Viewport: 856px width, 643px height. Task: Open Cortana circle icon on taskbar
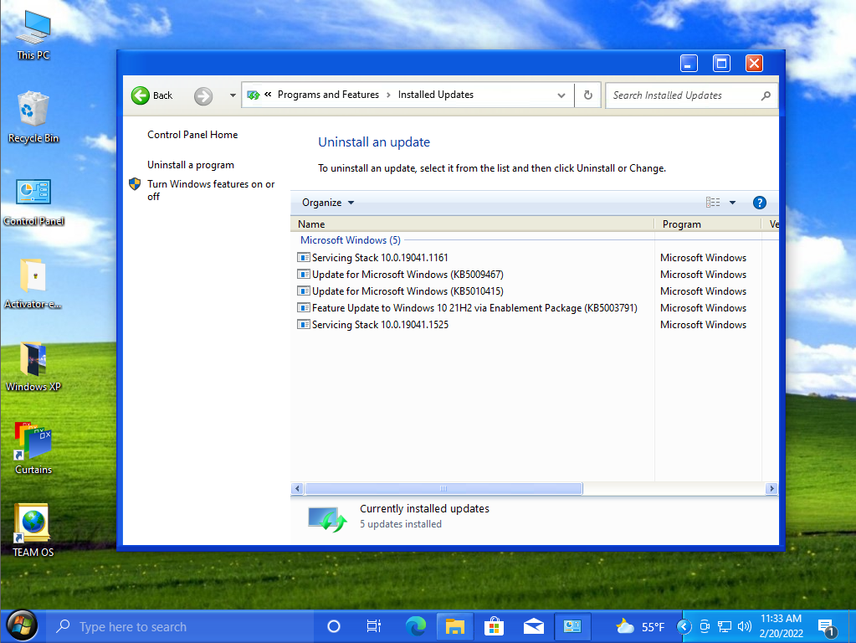coord(334,626)
